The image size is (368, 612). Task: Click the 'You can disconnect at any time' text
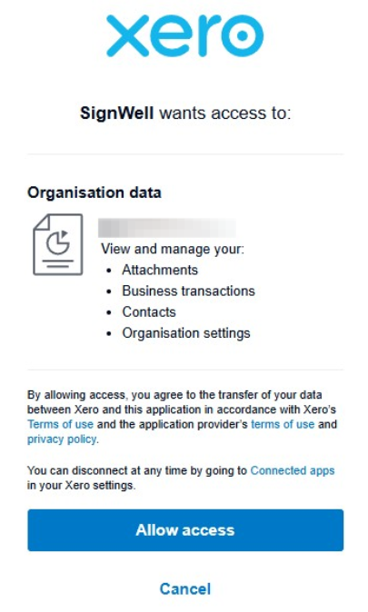(x=181, y=479)
